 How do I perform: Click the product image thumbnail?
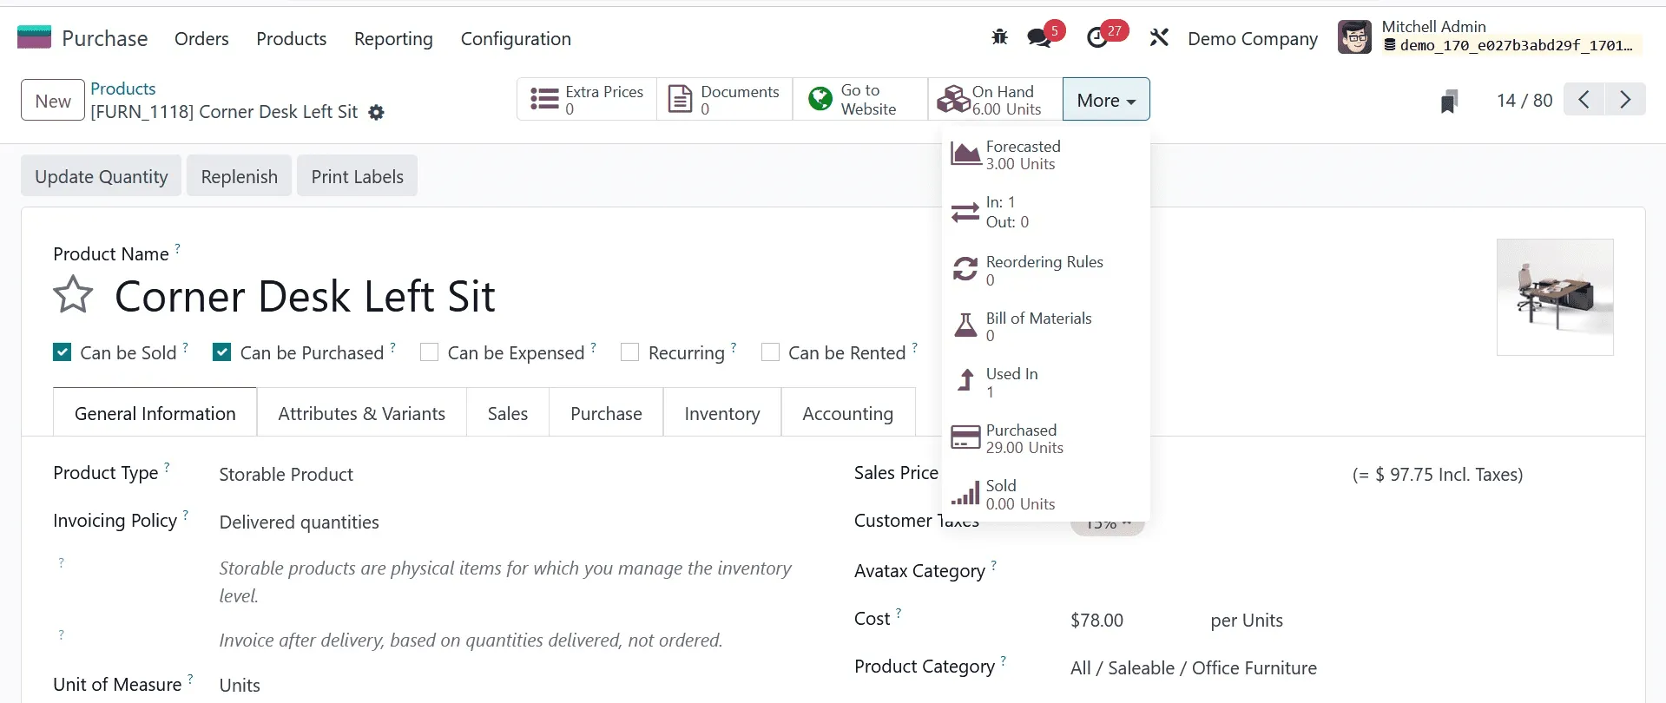[x=1555, y=297]
